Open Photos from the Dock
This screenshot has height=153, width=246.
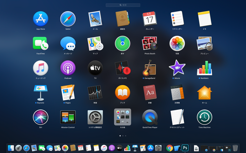point(65,148)
